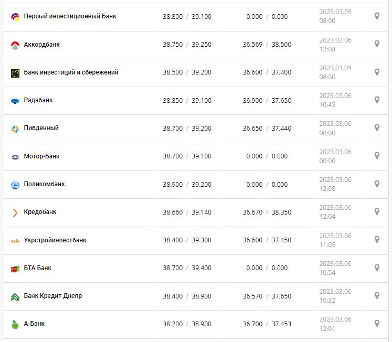Click the map pin for Аккордбанк
Image resolution: width=392 pixels, height=342 pixels.
[x=377, y=44]
